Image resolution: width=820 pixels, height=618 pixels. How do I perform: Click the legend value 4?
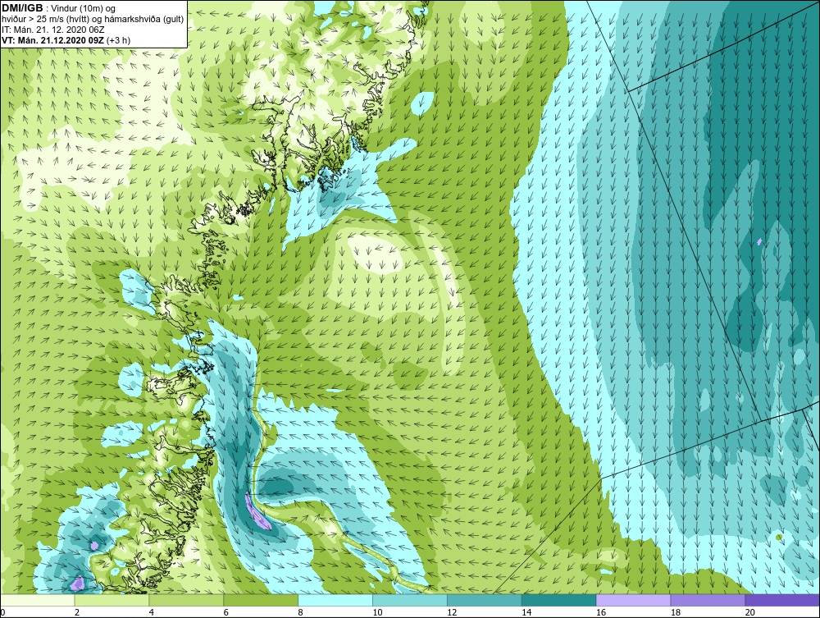(x=151, y=612)
